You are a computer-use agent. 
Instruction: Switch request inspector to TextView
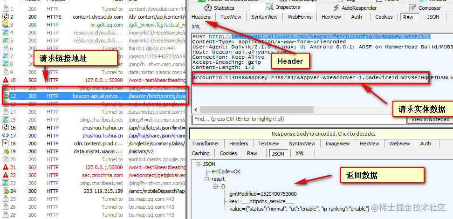pyautogui.click(x=231, y=17)
